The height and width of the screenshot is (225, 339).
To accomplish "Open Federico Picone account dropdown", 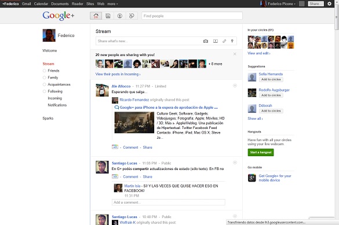I will [x=282, y=3].
